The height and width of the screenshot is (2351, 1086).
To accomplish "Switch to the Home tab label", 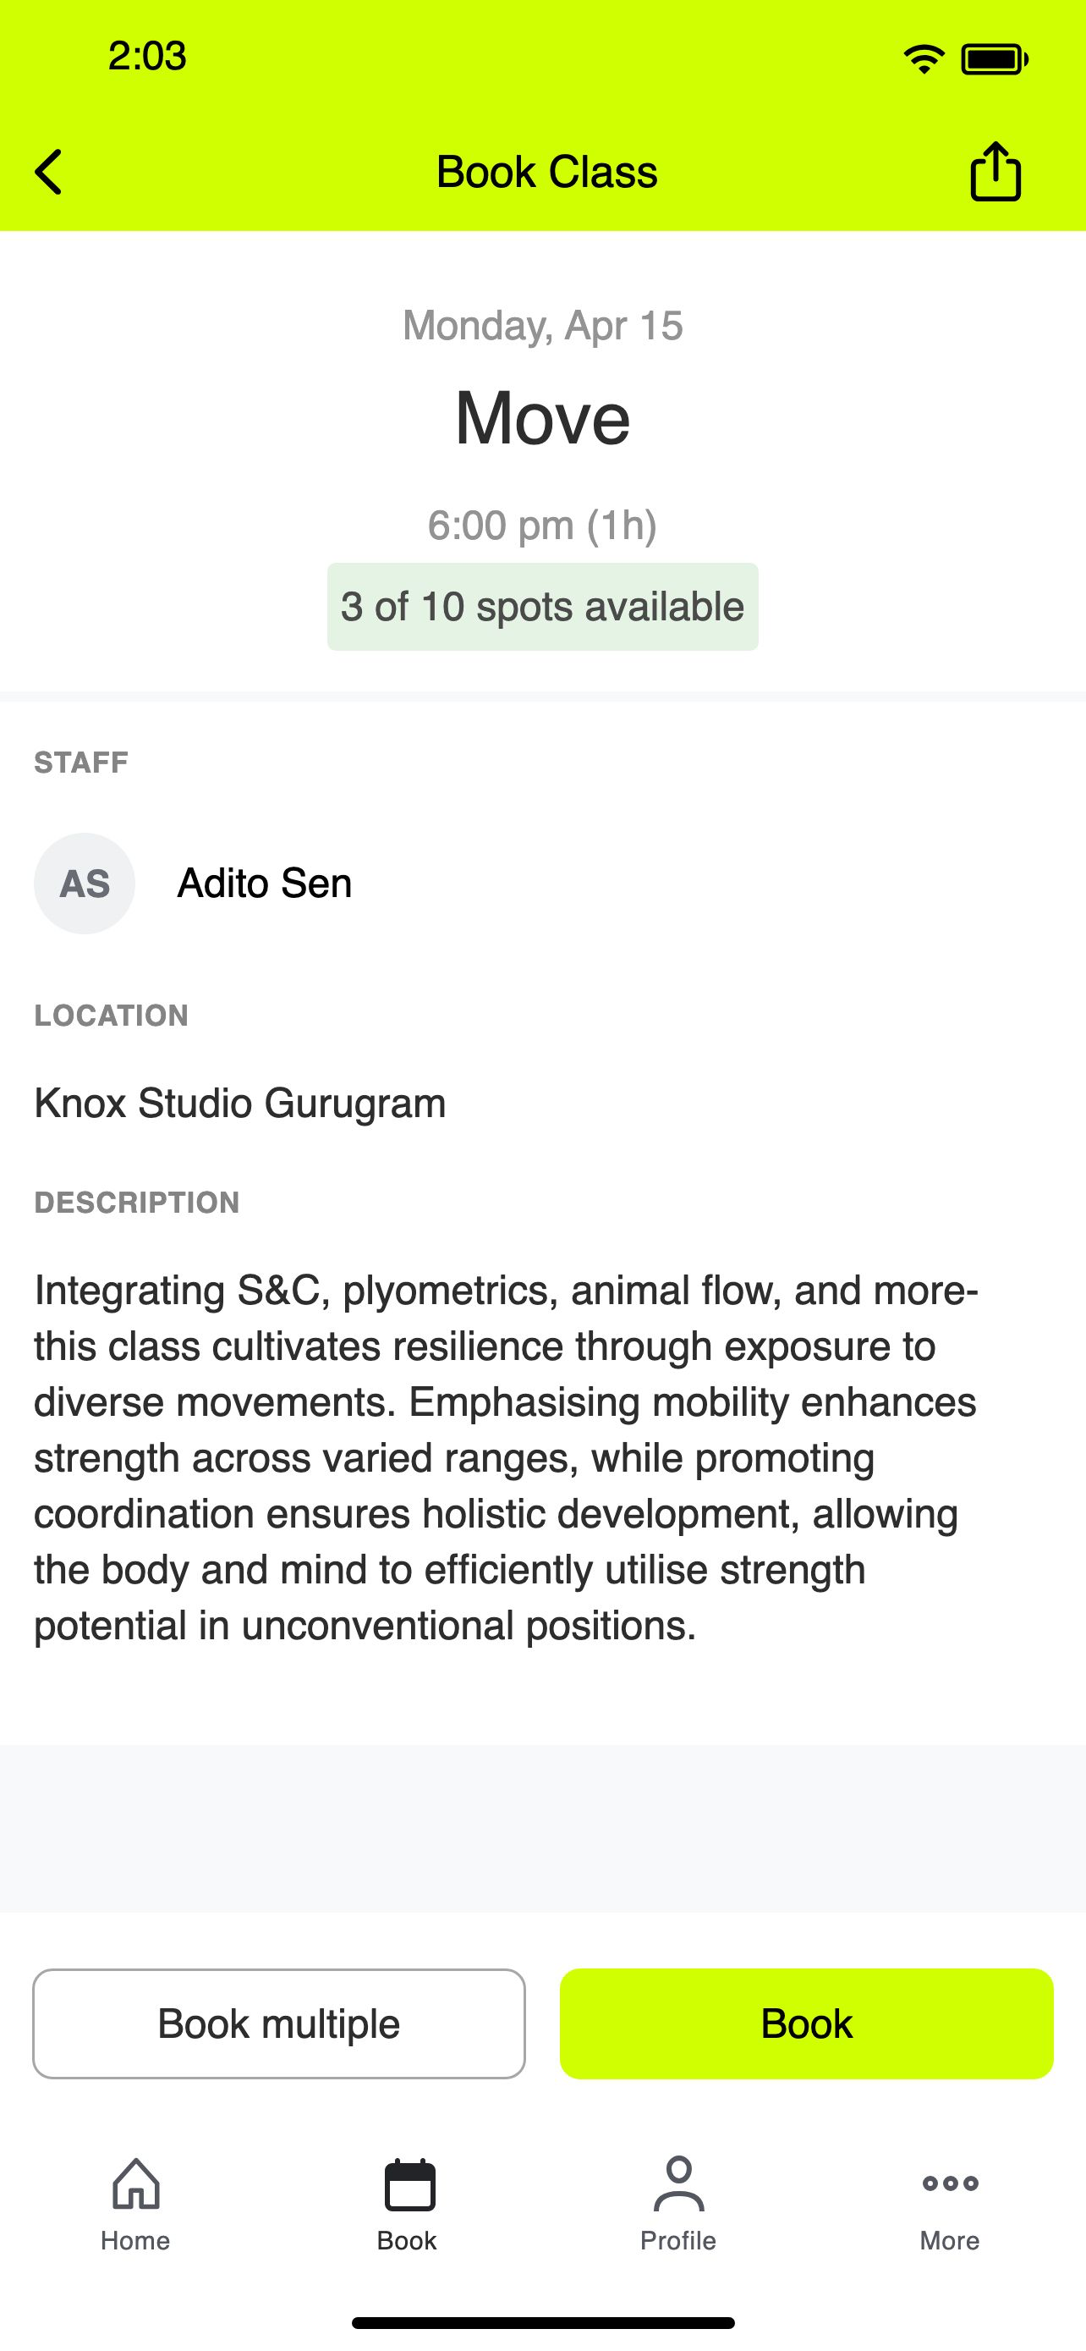I will point(135,2241).
